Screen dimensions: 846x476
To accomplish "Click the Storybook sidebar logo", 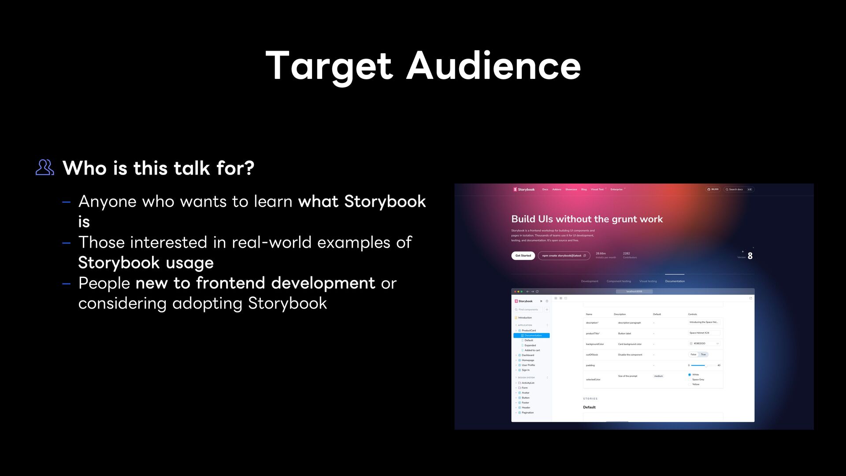I will pyautogui.click(x=523, y=301).
